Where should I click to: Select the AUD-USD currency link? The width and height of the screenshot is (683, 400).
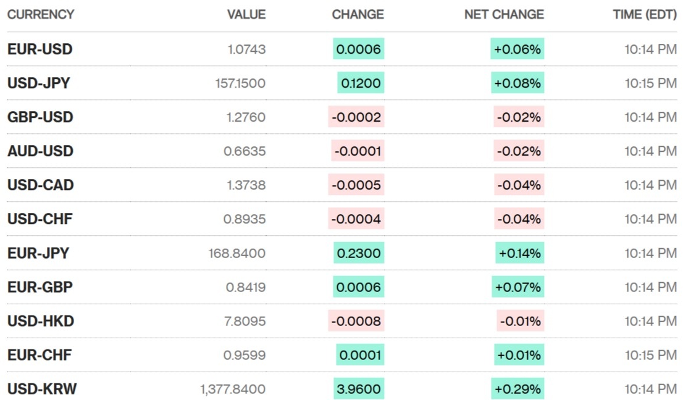coord(40,151)
